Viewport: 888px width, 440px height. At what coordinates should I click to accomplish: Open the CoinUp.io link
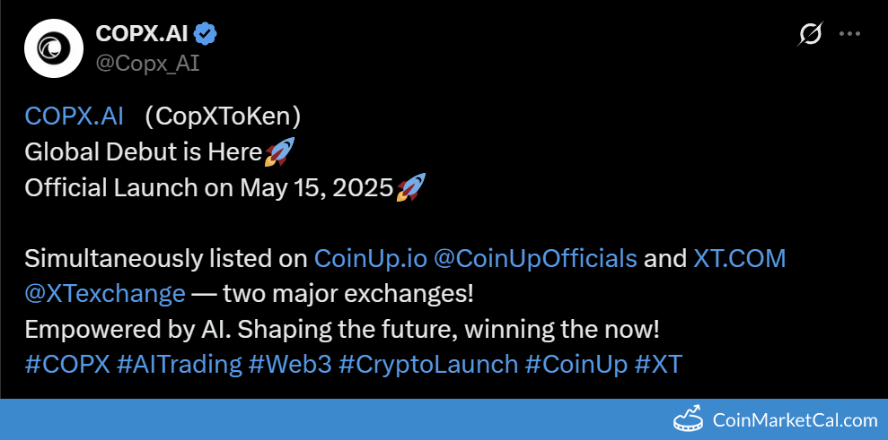click(x=370, y=259)
